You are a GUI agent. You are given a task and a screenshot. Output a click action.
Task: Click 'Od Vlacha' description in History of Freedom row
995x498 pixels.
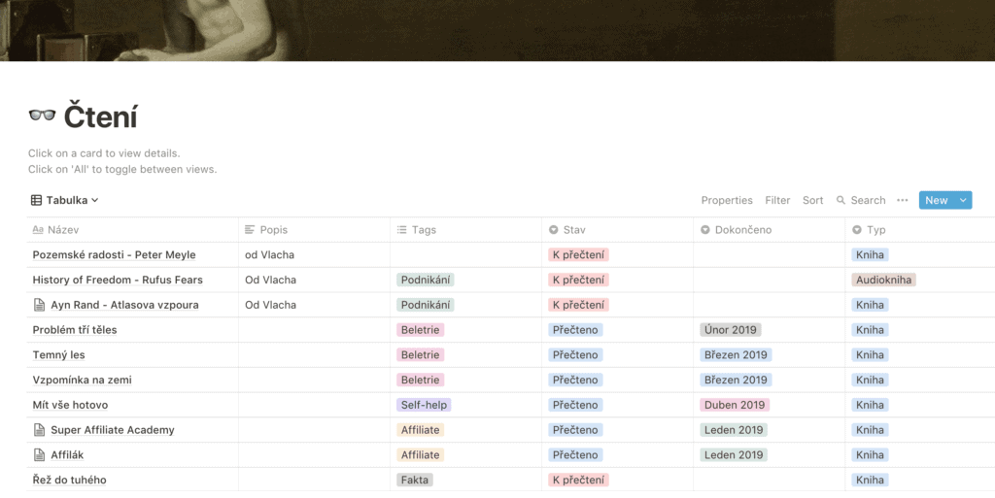270,280
